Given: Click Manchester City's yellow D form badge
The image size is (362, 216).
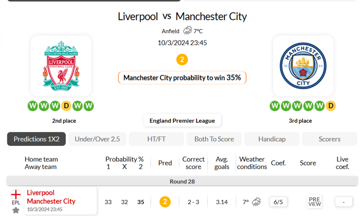Looking at the screenshot, I should tap(331, 106).
